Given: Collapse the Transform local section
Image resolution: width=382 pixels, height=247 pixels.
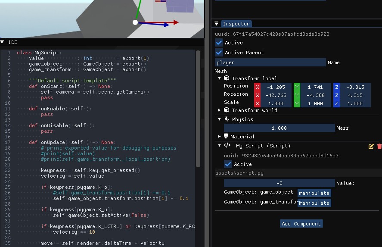Looking at the screenshot, I should pyautogui.click(x=219, y=78).
